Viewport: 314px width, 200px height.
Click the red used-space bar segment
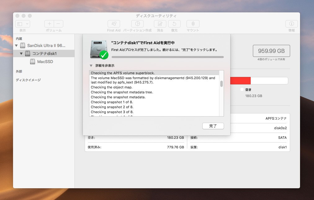pos(240,81)
